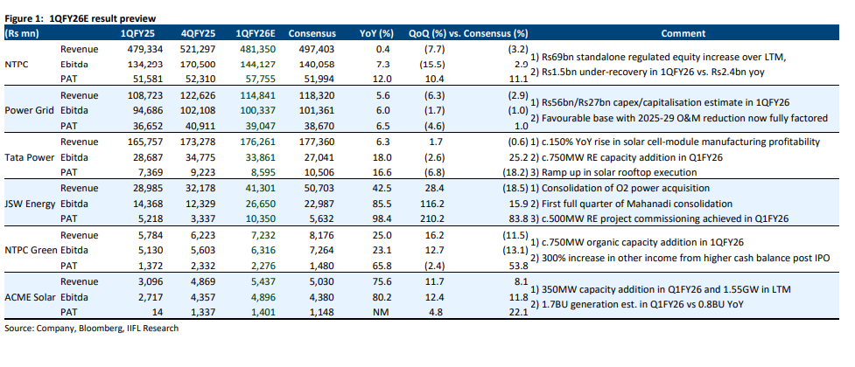
Task: Select the Power Grid company label
Action: click(29, 110)
